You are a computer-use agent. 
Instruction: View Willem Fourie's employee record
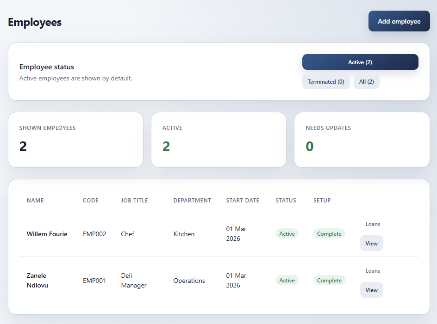click(372, 243)
